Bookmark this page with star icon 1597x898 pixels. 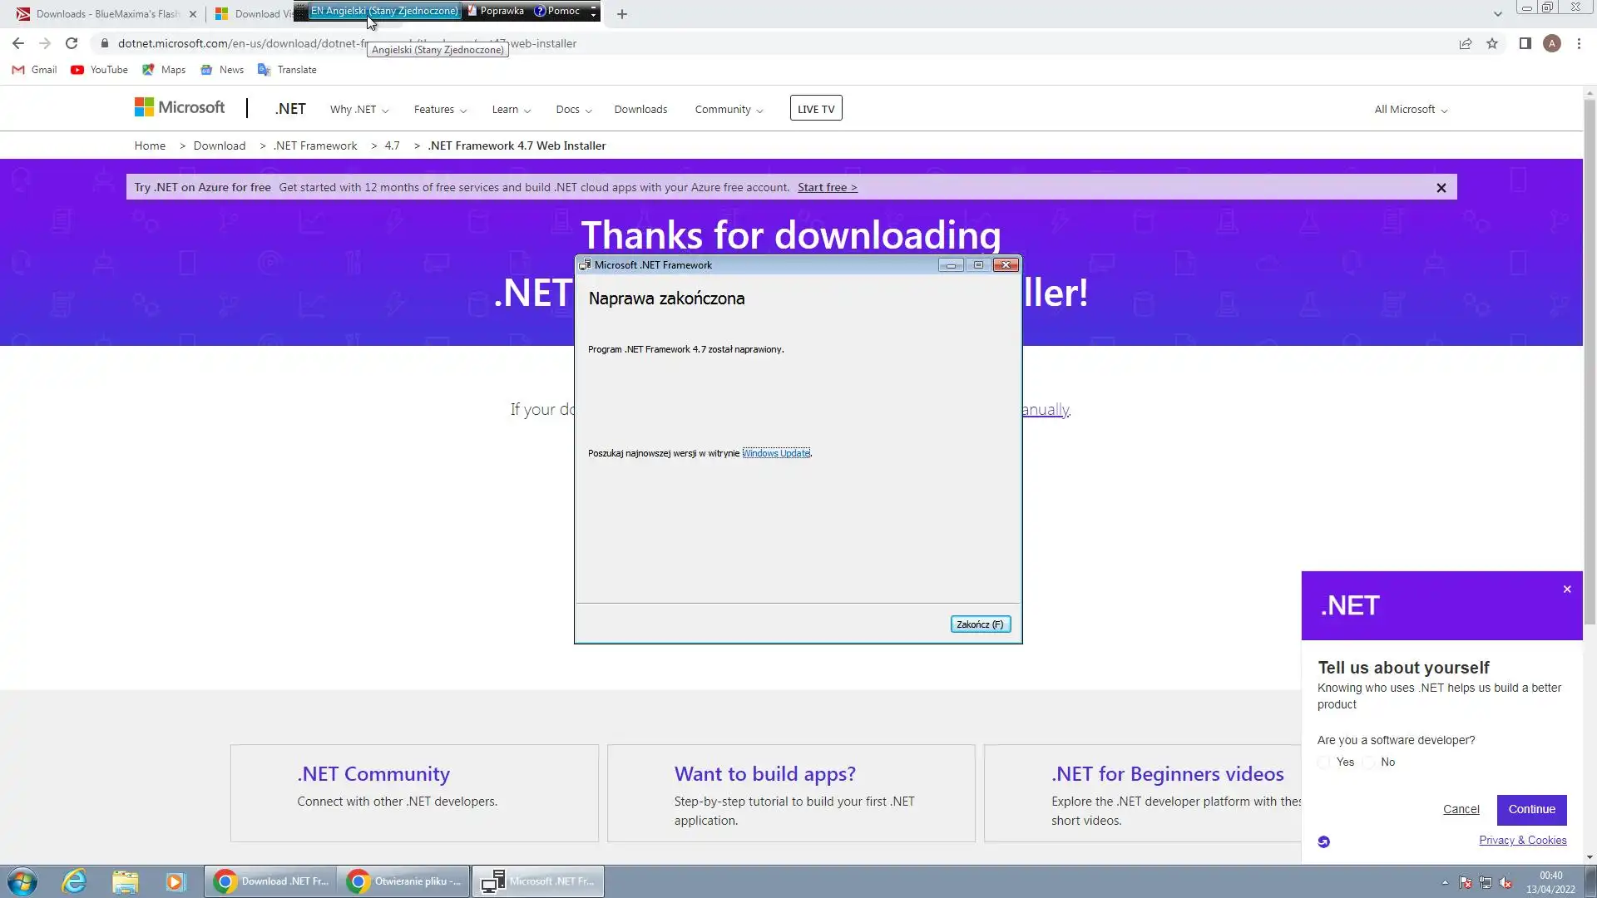coord(1492,43)
